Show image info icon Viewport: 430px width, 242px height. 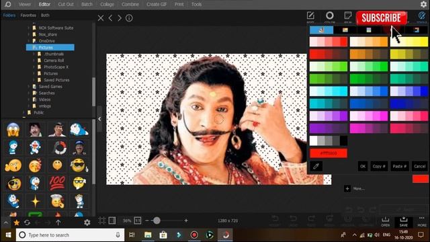tap(129, 18)
